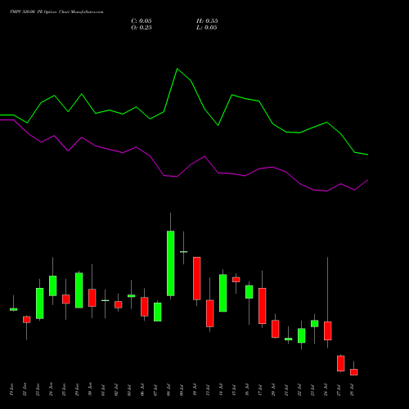Select the green candlestick for 23 Jun

click(40, 303)
